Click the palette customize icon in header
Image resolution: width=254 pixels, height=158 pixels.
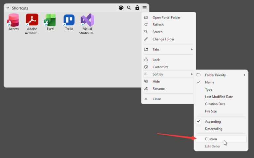tap(121, 8)
